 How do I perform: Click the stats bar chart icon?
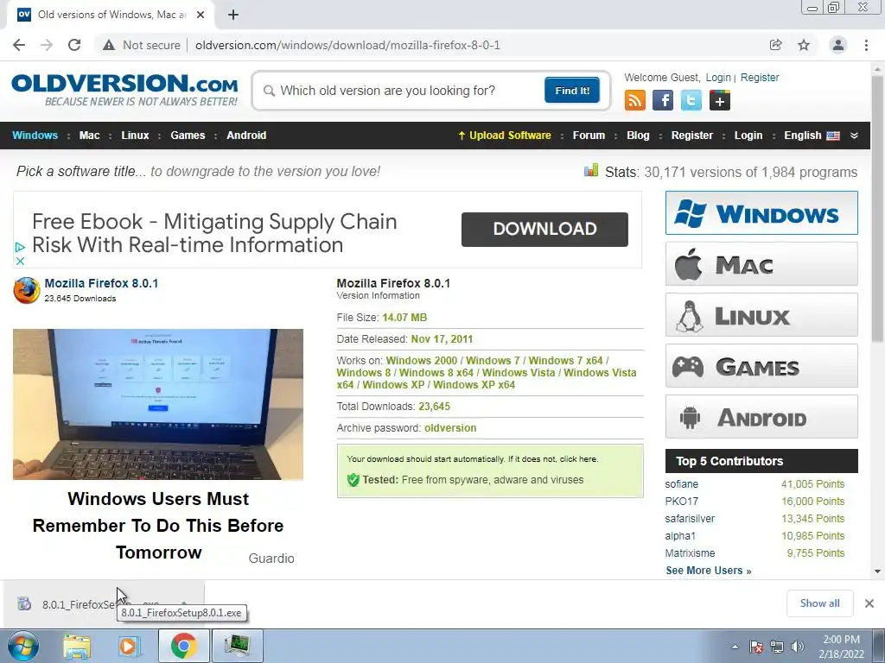tap(591, 170)
